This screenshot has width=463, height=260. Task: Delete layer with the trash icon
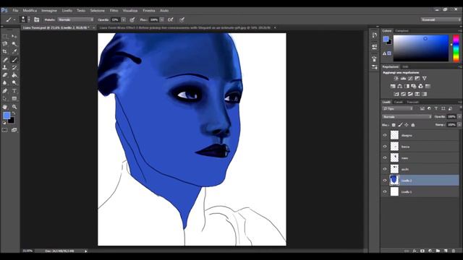click(x=454, y=251)
